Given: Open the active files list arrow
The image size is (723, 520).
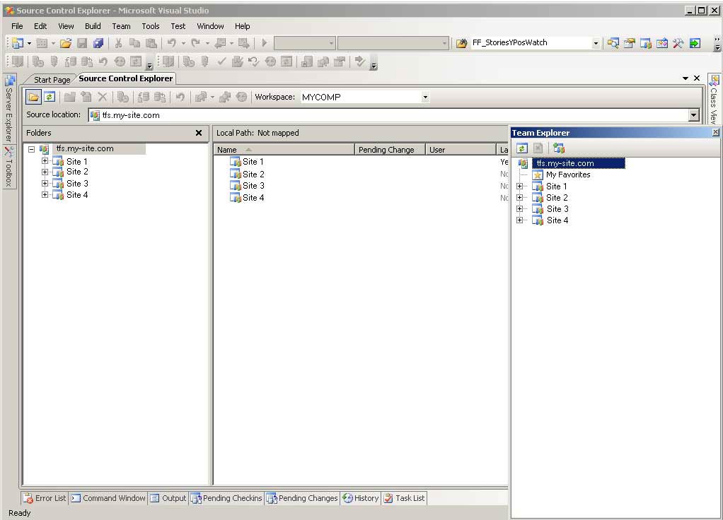Looking at the screenshot, I should pos(686,78).
